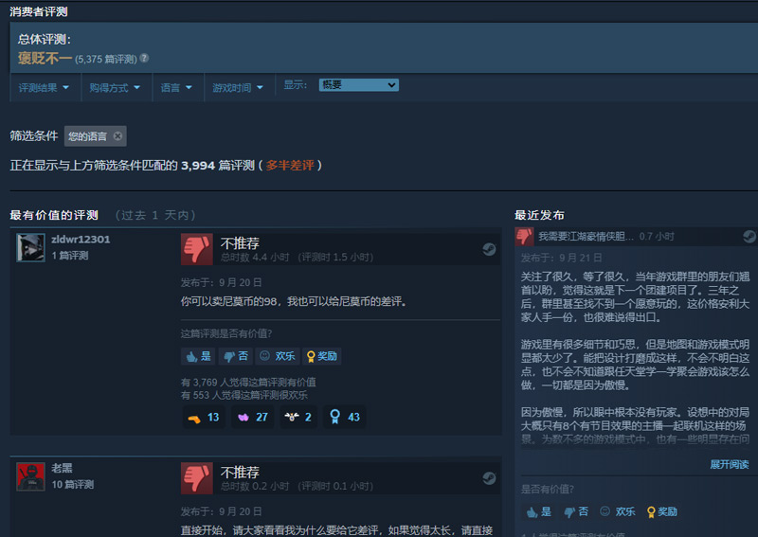Screen dimensions: 758x537
Task: Remove the 您的语言 filter tag
Action: click(x=117, y=135)
